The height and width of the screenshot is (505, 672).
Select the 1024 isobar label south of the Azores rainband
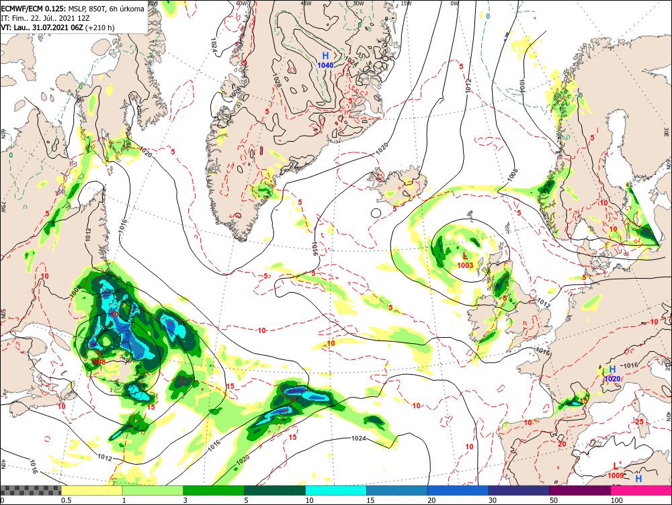358,438
